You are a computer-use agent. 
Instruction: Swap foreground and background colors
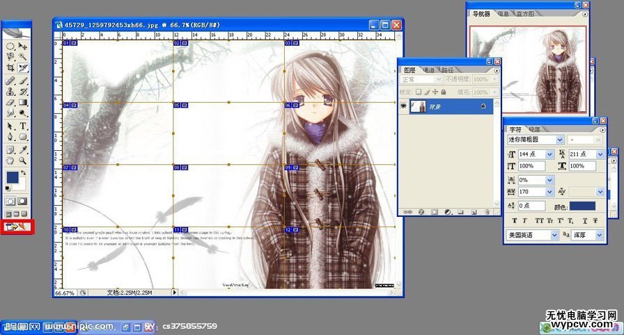point(23,173)
